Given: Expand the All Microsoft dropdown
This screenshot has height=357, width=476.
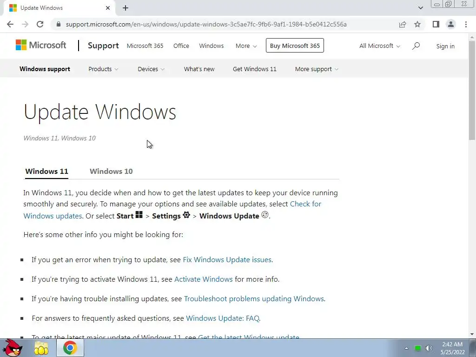Looking at the screenshot, I should pyautogui.click(x=380, y=46).
